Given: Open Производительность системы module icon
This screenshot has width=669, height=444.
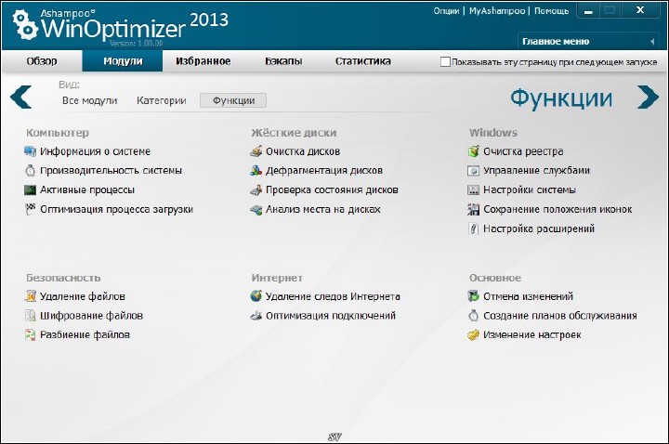Looking at the screenshot, I should 32,171.
